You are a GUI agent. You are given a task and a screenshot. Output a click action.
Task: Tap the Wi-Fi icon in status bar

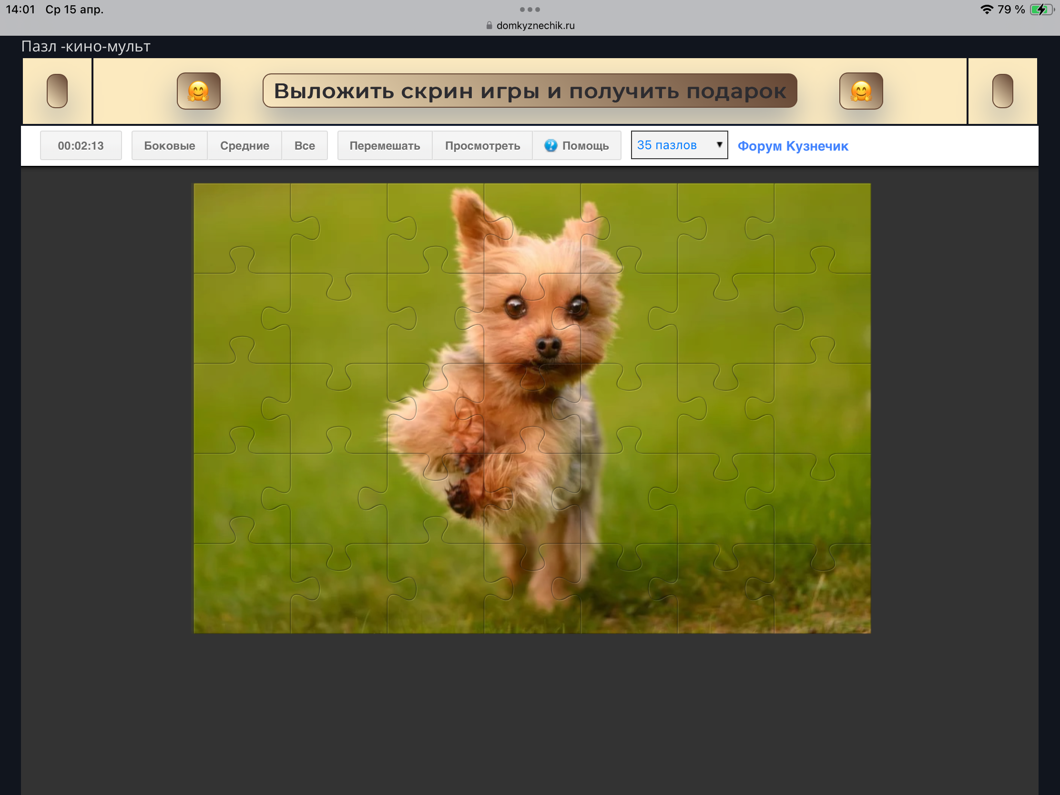(x=986, y=10)
